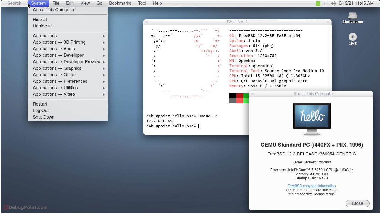Image resolution: width=380 pixels, height=214 pixels.
Task: Click the dotted grid icon in the menu bar
Action: tap(326, 4)
